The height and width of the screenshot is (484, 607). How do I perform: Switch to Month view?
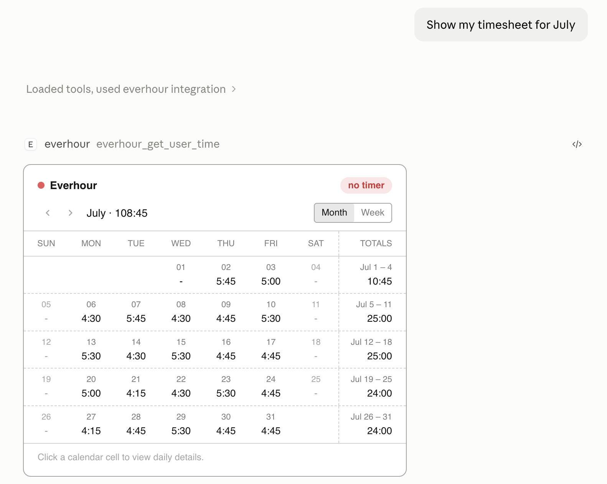click(334, 213)
